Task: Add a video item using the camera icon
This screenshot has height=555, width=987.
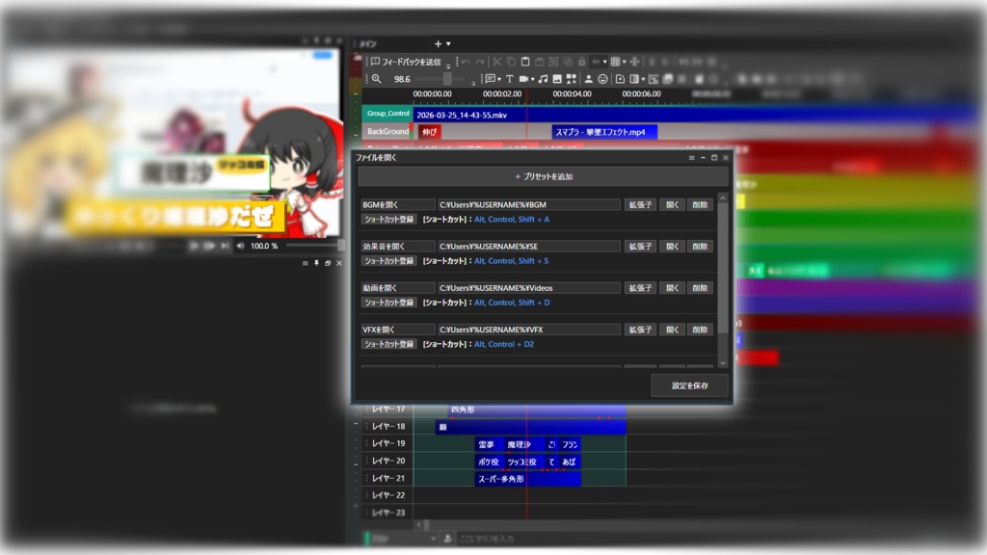Action: click(x=523, y=79)
